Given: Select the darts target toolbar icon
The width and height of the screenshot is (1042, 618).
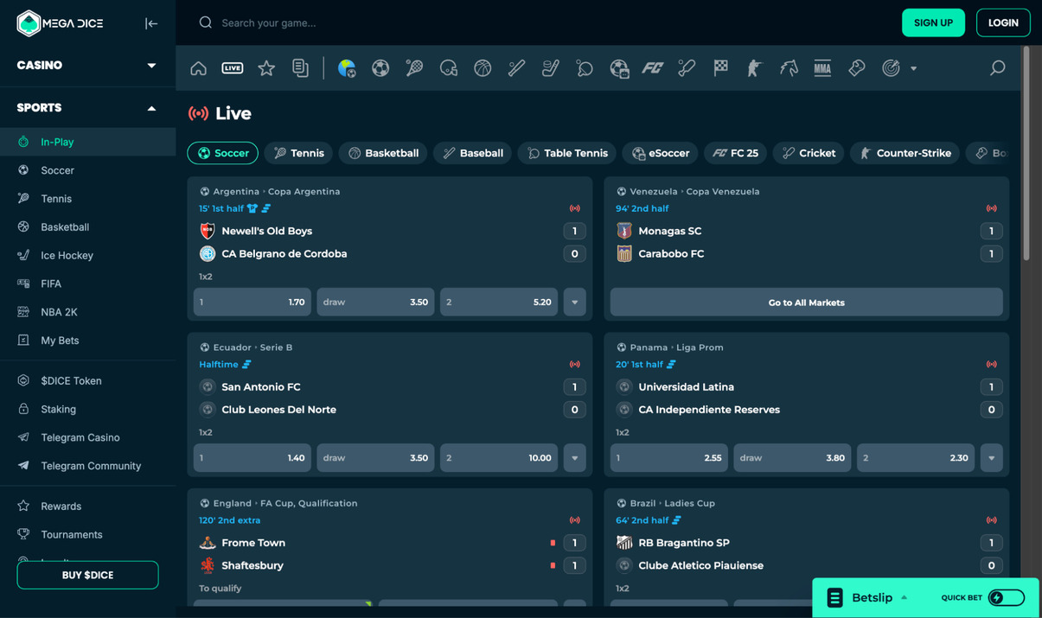Looking at the screenshot, I should click(891, 68).
